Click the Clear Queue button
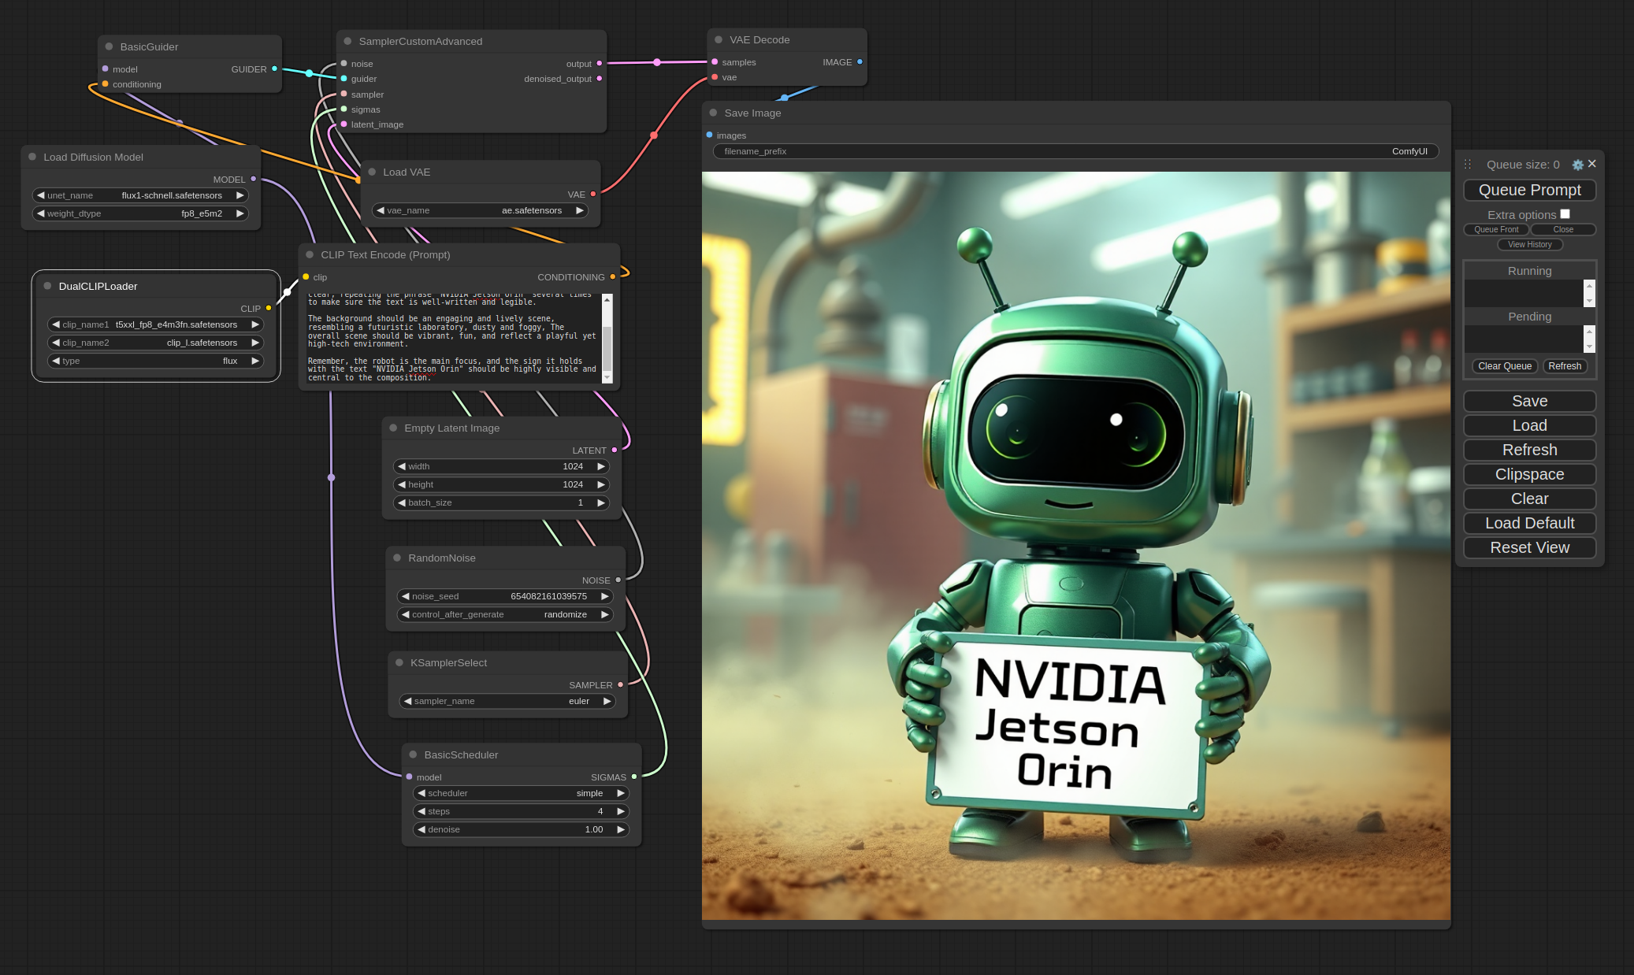1634x975 pixels. pyautogui.click(x=1505, y=366)
